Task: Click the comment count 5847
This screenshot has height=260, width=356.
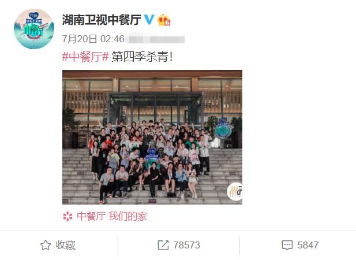Action: coord(308,245)
